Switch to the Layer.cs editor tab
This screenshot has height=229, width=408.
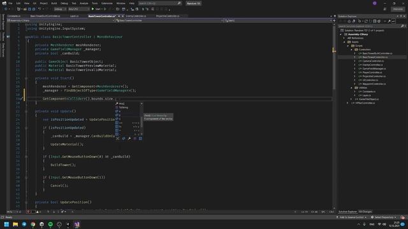(x=74, y=16)
